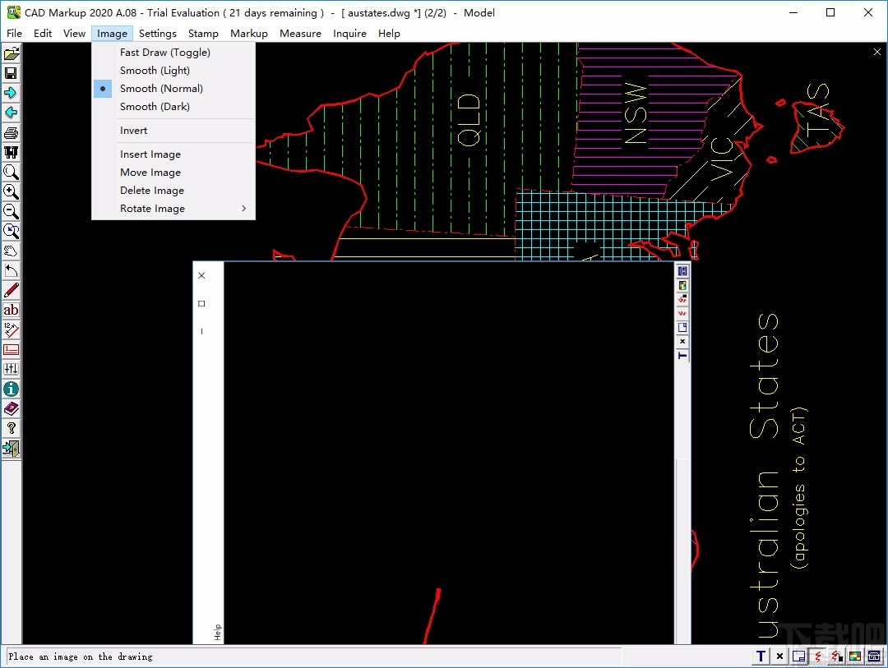Click the Info tool icon
The image size is (888, 668).
click(x=11, y=389)
